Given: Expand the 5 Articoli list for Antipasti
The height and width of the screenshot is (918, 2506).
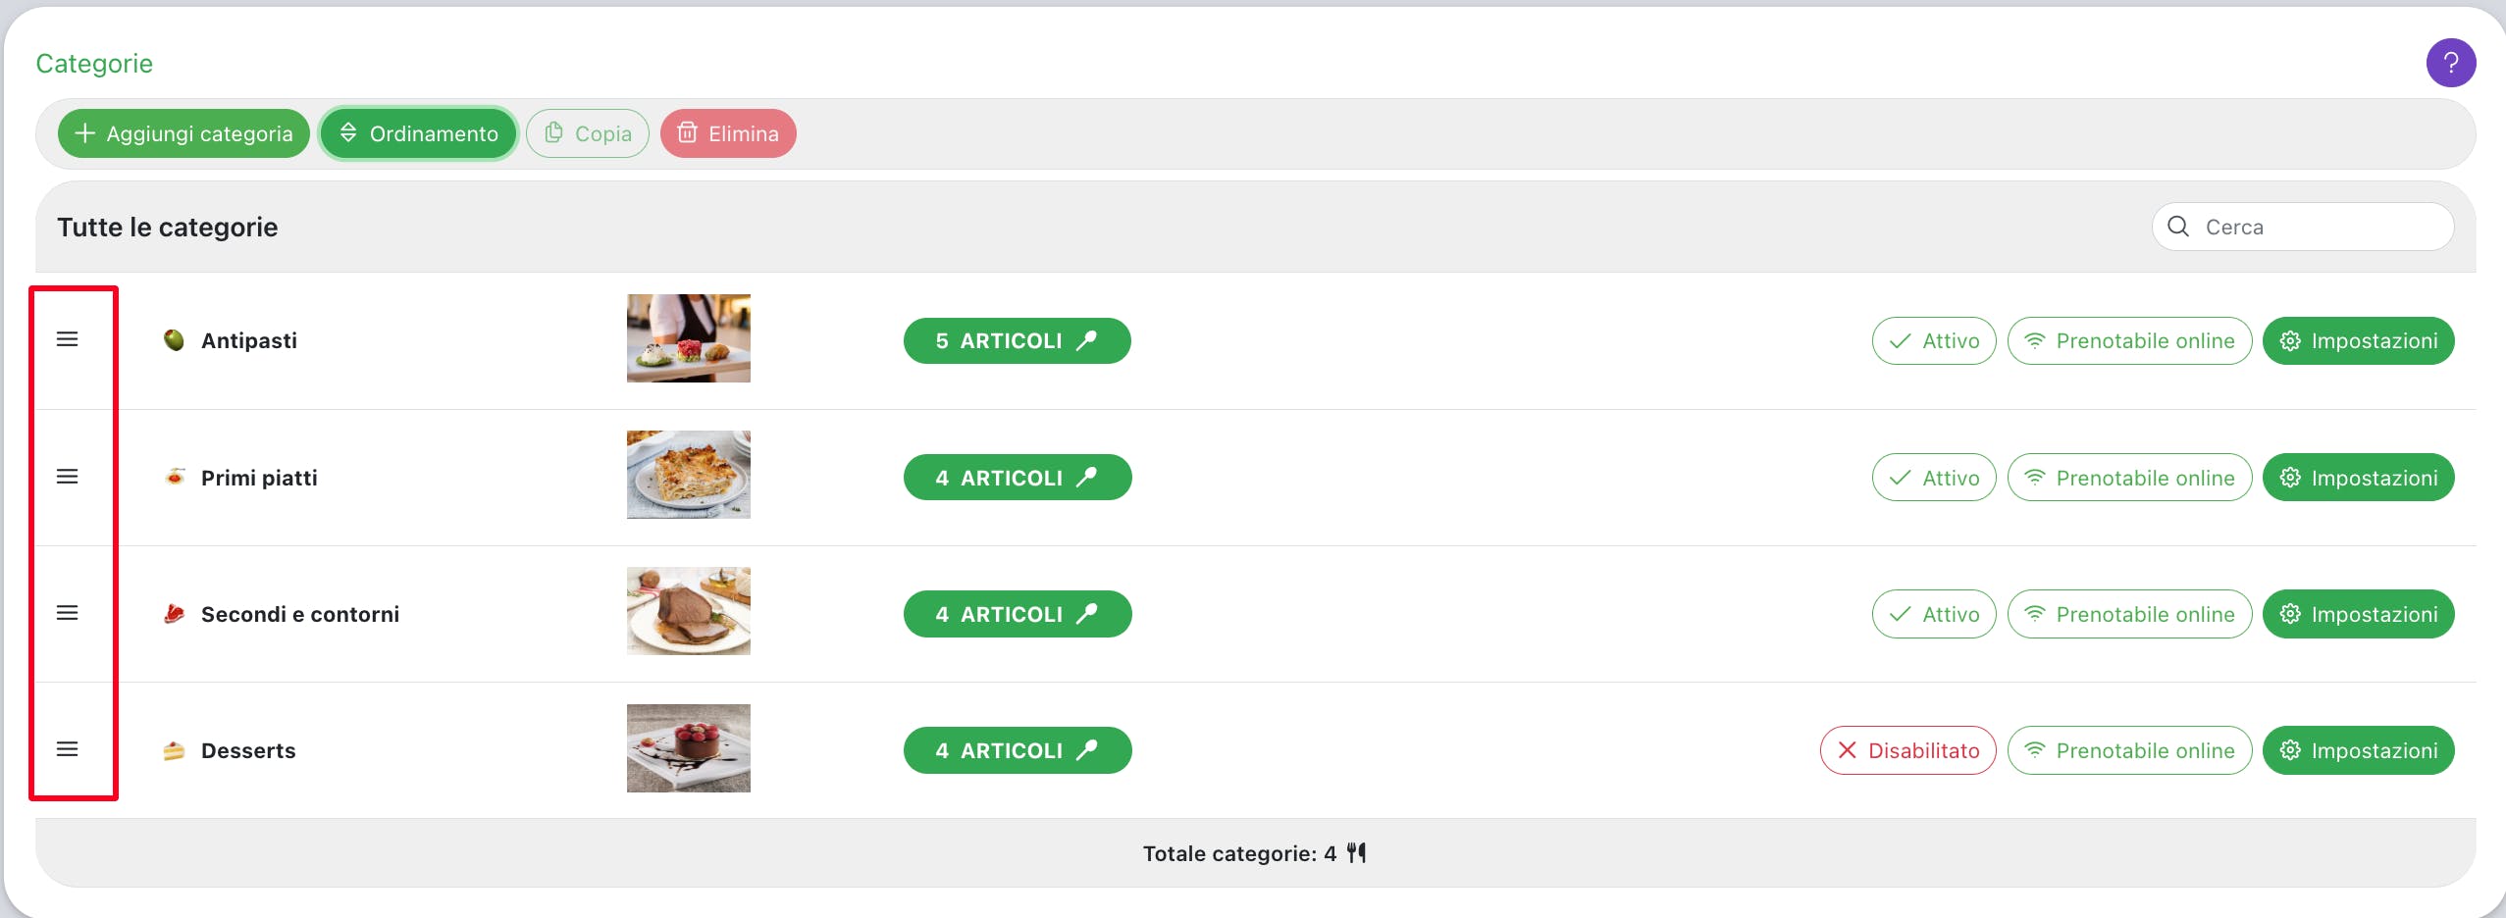Looking at the screenshot, I should [1017, 340].
